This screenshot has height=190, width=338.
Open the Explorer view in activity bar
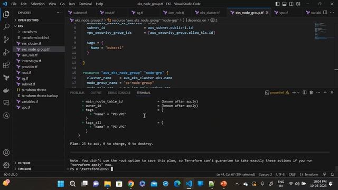pyautogui.click(x=6, y=14)
